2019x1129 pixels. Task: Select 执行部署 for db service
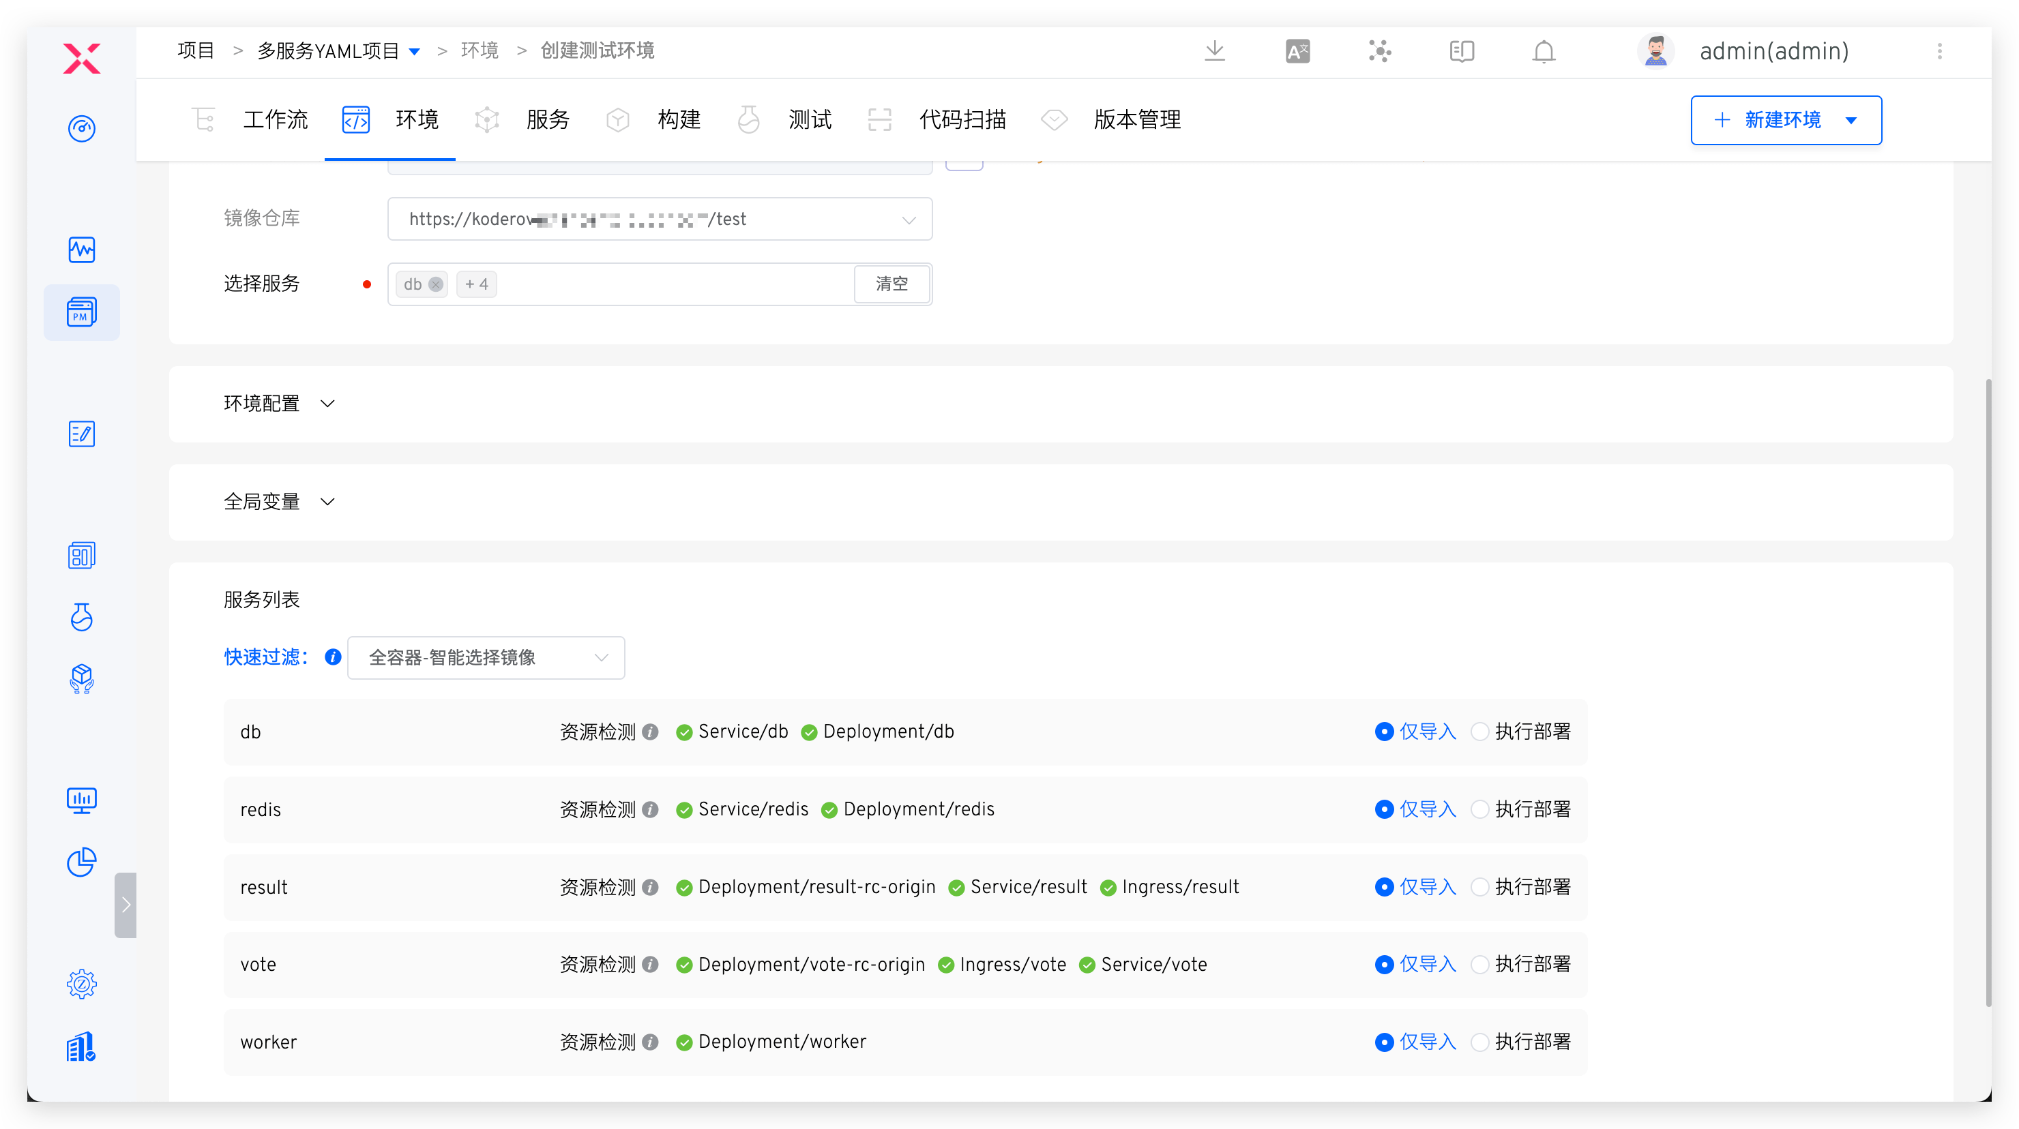[x=1520, y=731]
